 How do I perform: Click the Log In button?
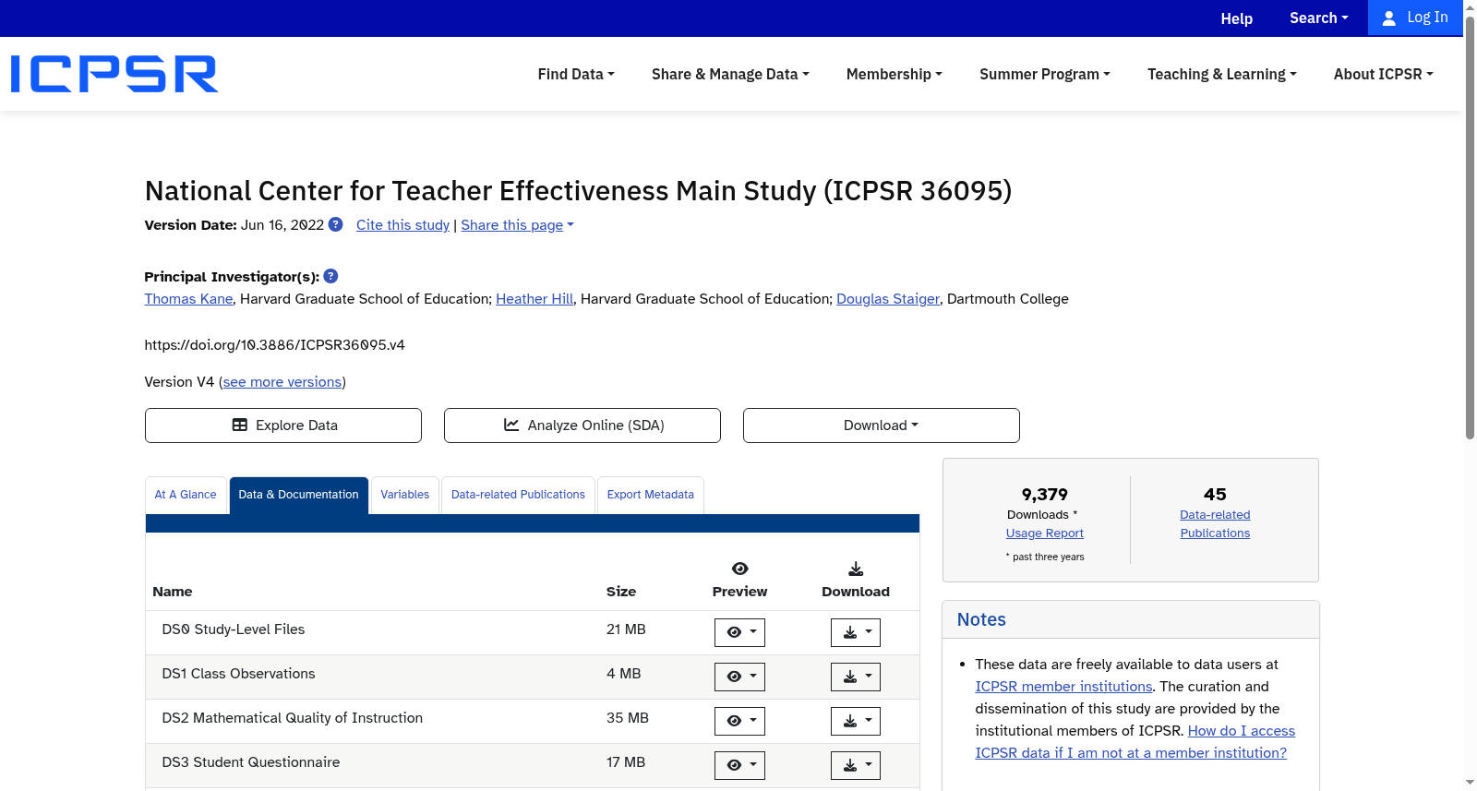click(1415, 18)
